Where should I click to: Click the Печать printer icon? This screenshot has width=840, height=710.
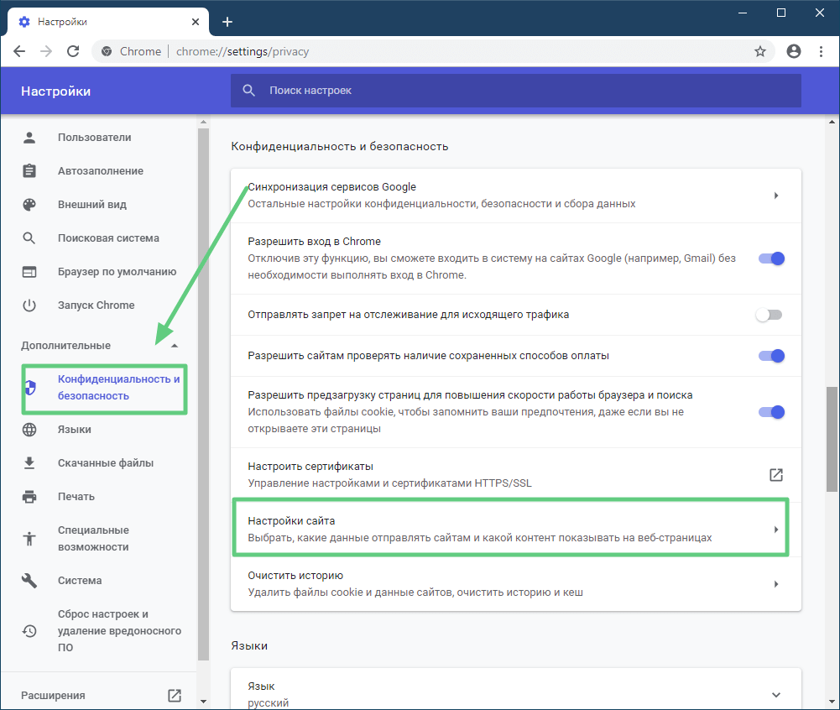tap(29, 497)
